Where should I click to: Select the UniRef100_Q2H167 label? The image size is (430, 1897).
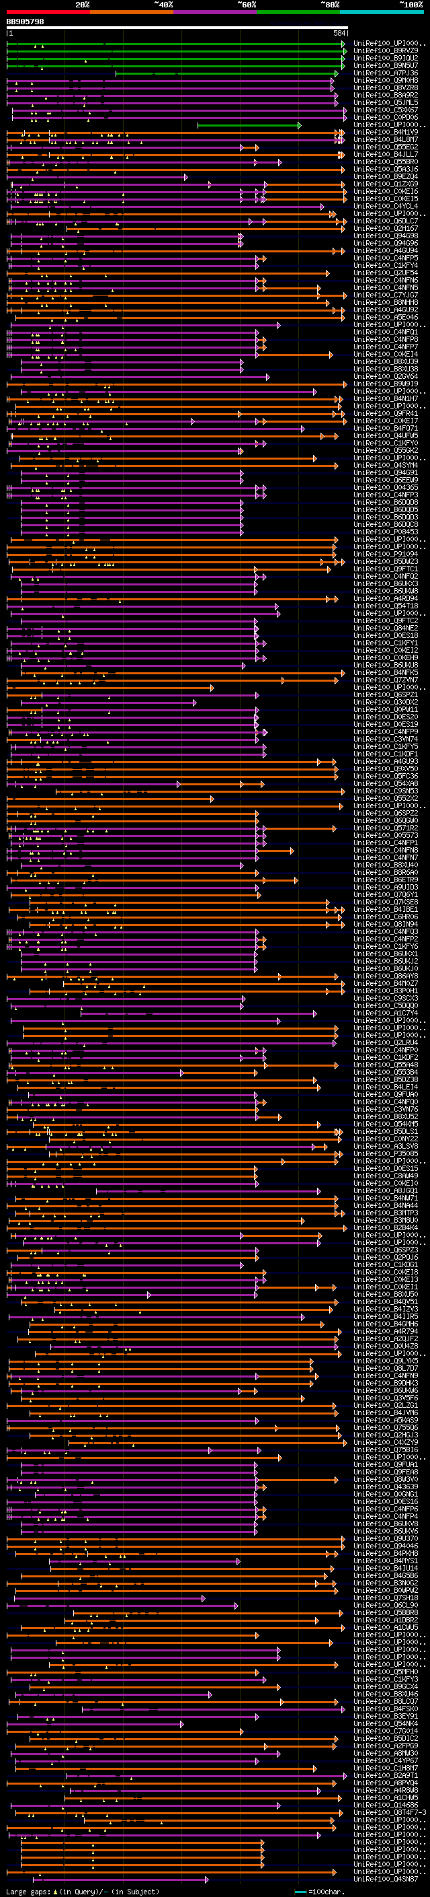386,228
